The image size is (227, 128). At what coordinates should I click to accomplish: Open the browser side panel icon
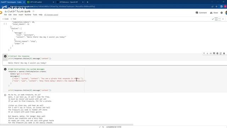point(221,6)
